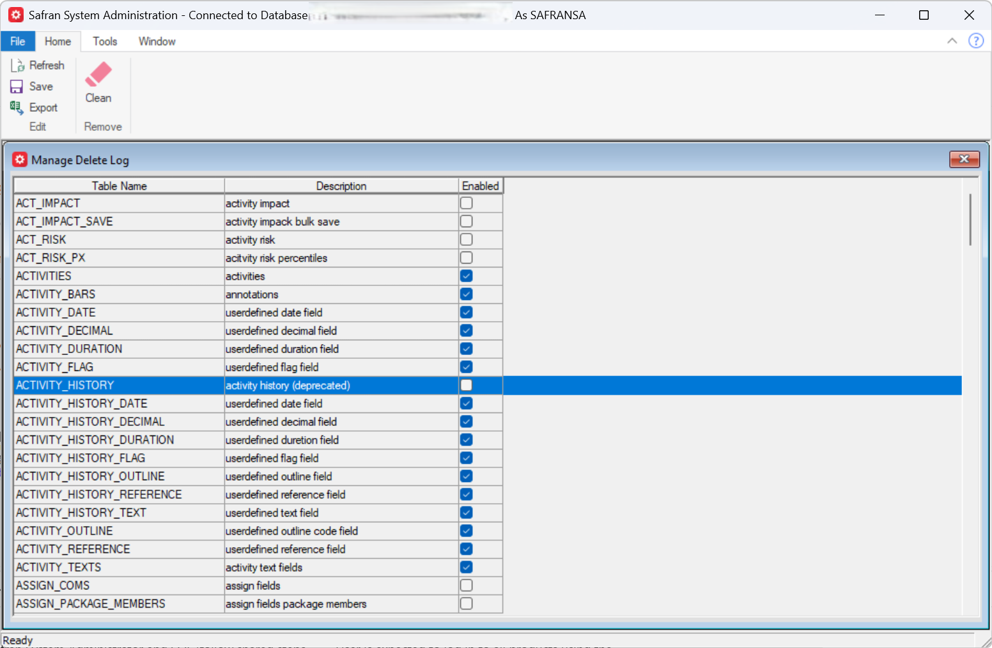
Task: Select the Home ribbon tab
Action: pyautogui.click(x=58, y=41)
